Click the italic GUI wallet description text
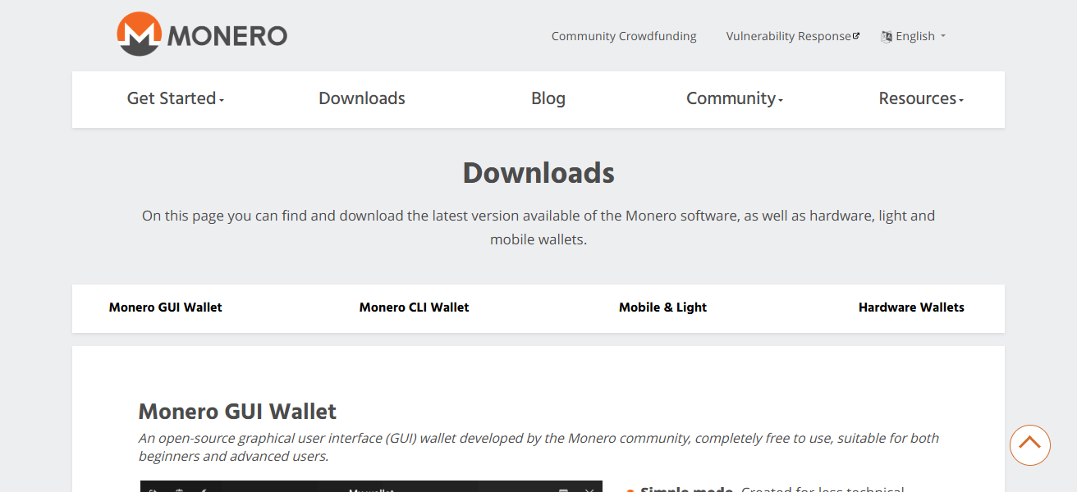 538,448
